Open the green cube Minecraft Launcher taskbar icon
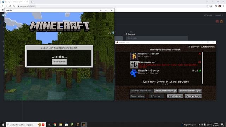This screenshot has height=127, width=226. [72, 125]
